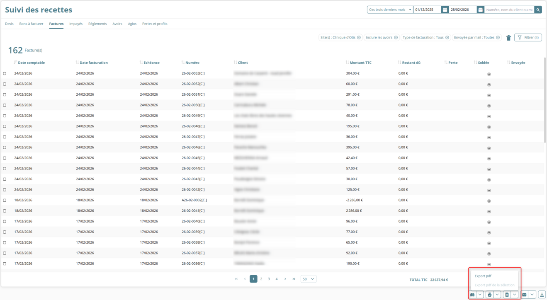Screen dimensions: 547x300
Task: Choose 'Export pdf' from the popup menu
Action: (483, 276)
